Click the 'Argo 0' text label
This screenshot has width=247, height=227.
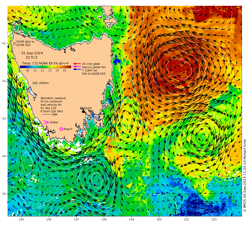[x=68, y=129]
